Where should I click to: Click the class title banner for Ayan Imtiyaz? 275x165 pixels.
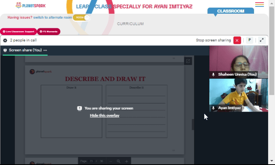pyautogui.click(x=134, y=6)
